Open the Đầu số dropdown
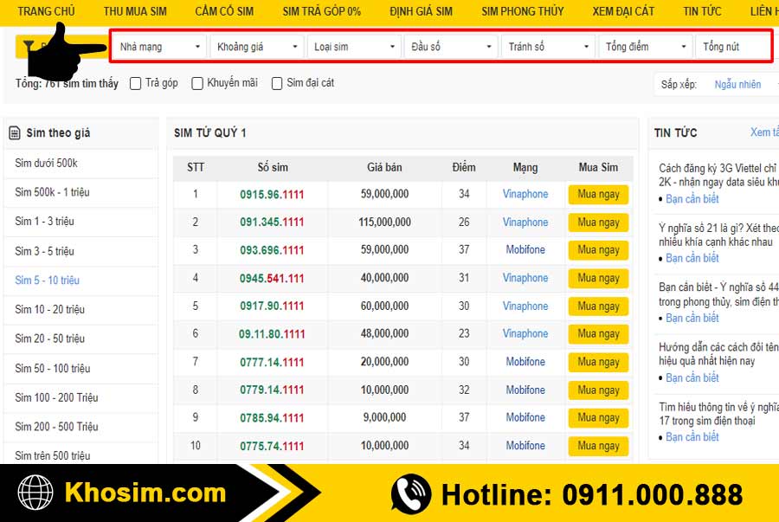Image resolution: width=779 pixels, height=522 pixels. tap(450, 47)
